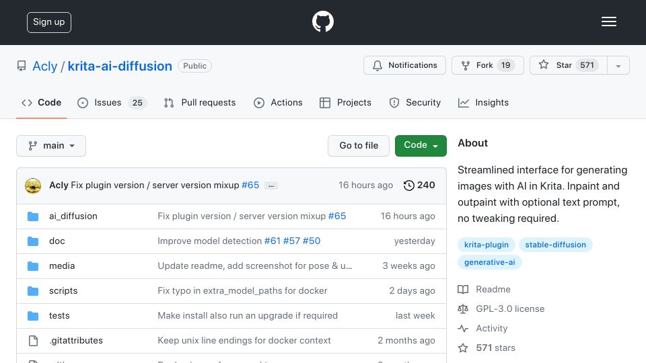Click the Issues count 25 badge
646x363 pixels.
coord(137,102)
